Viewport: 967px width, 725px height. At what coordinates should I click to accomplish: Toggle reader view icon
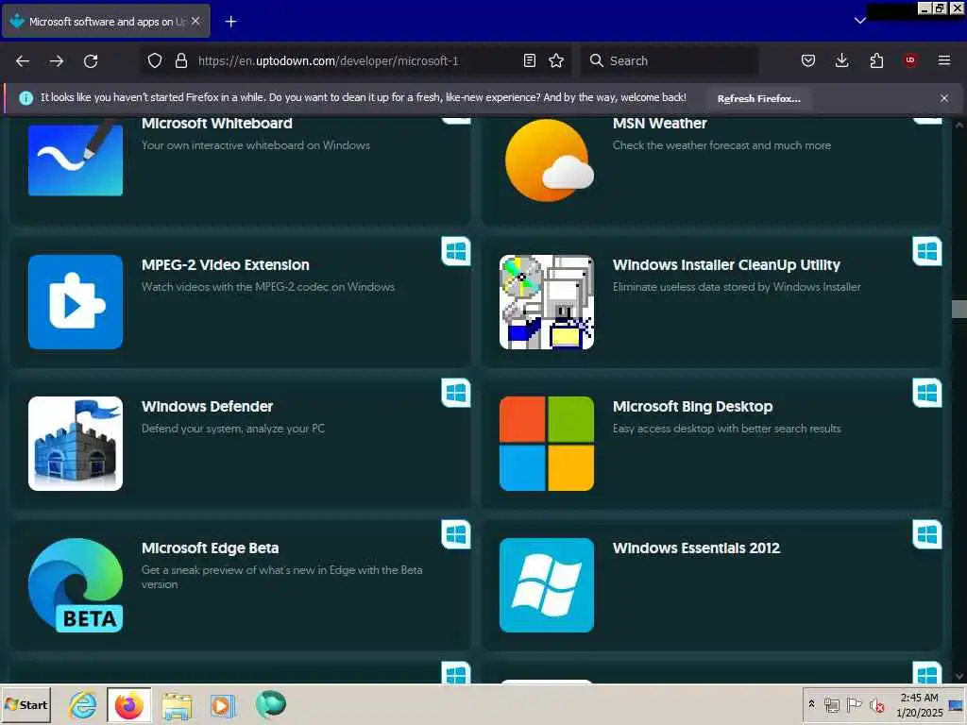[529, 60]
